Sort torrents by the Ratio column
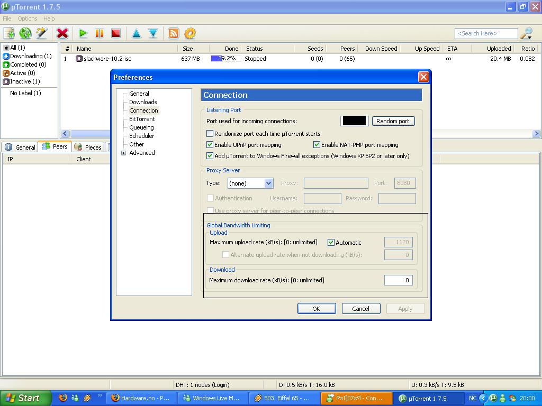 click(527, 49)
